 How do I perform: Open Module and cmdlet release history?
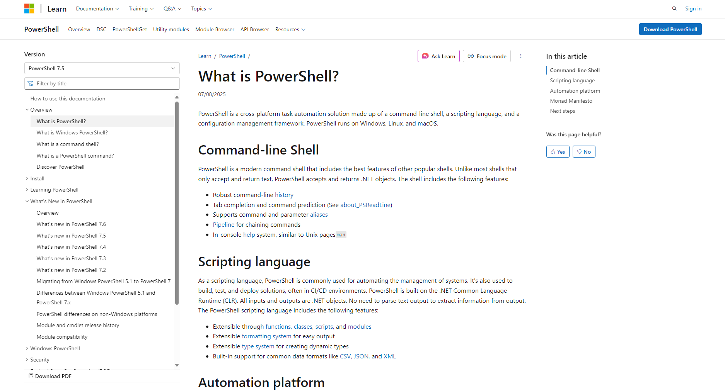tap(78, 325)
